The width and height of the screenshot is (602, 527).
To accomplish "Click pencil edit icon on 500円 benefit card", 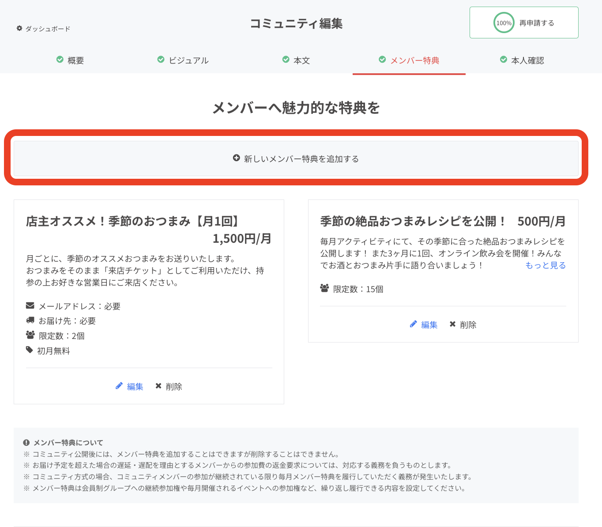I will [413, 324].
